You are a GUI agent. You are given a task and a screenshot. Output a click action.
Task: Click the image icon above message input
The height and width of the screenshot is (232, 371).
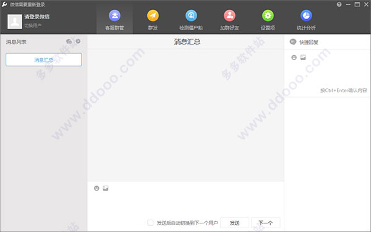(106, 188)
